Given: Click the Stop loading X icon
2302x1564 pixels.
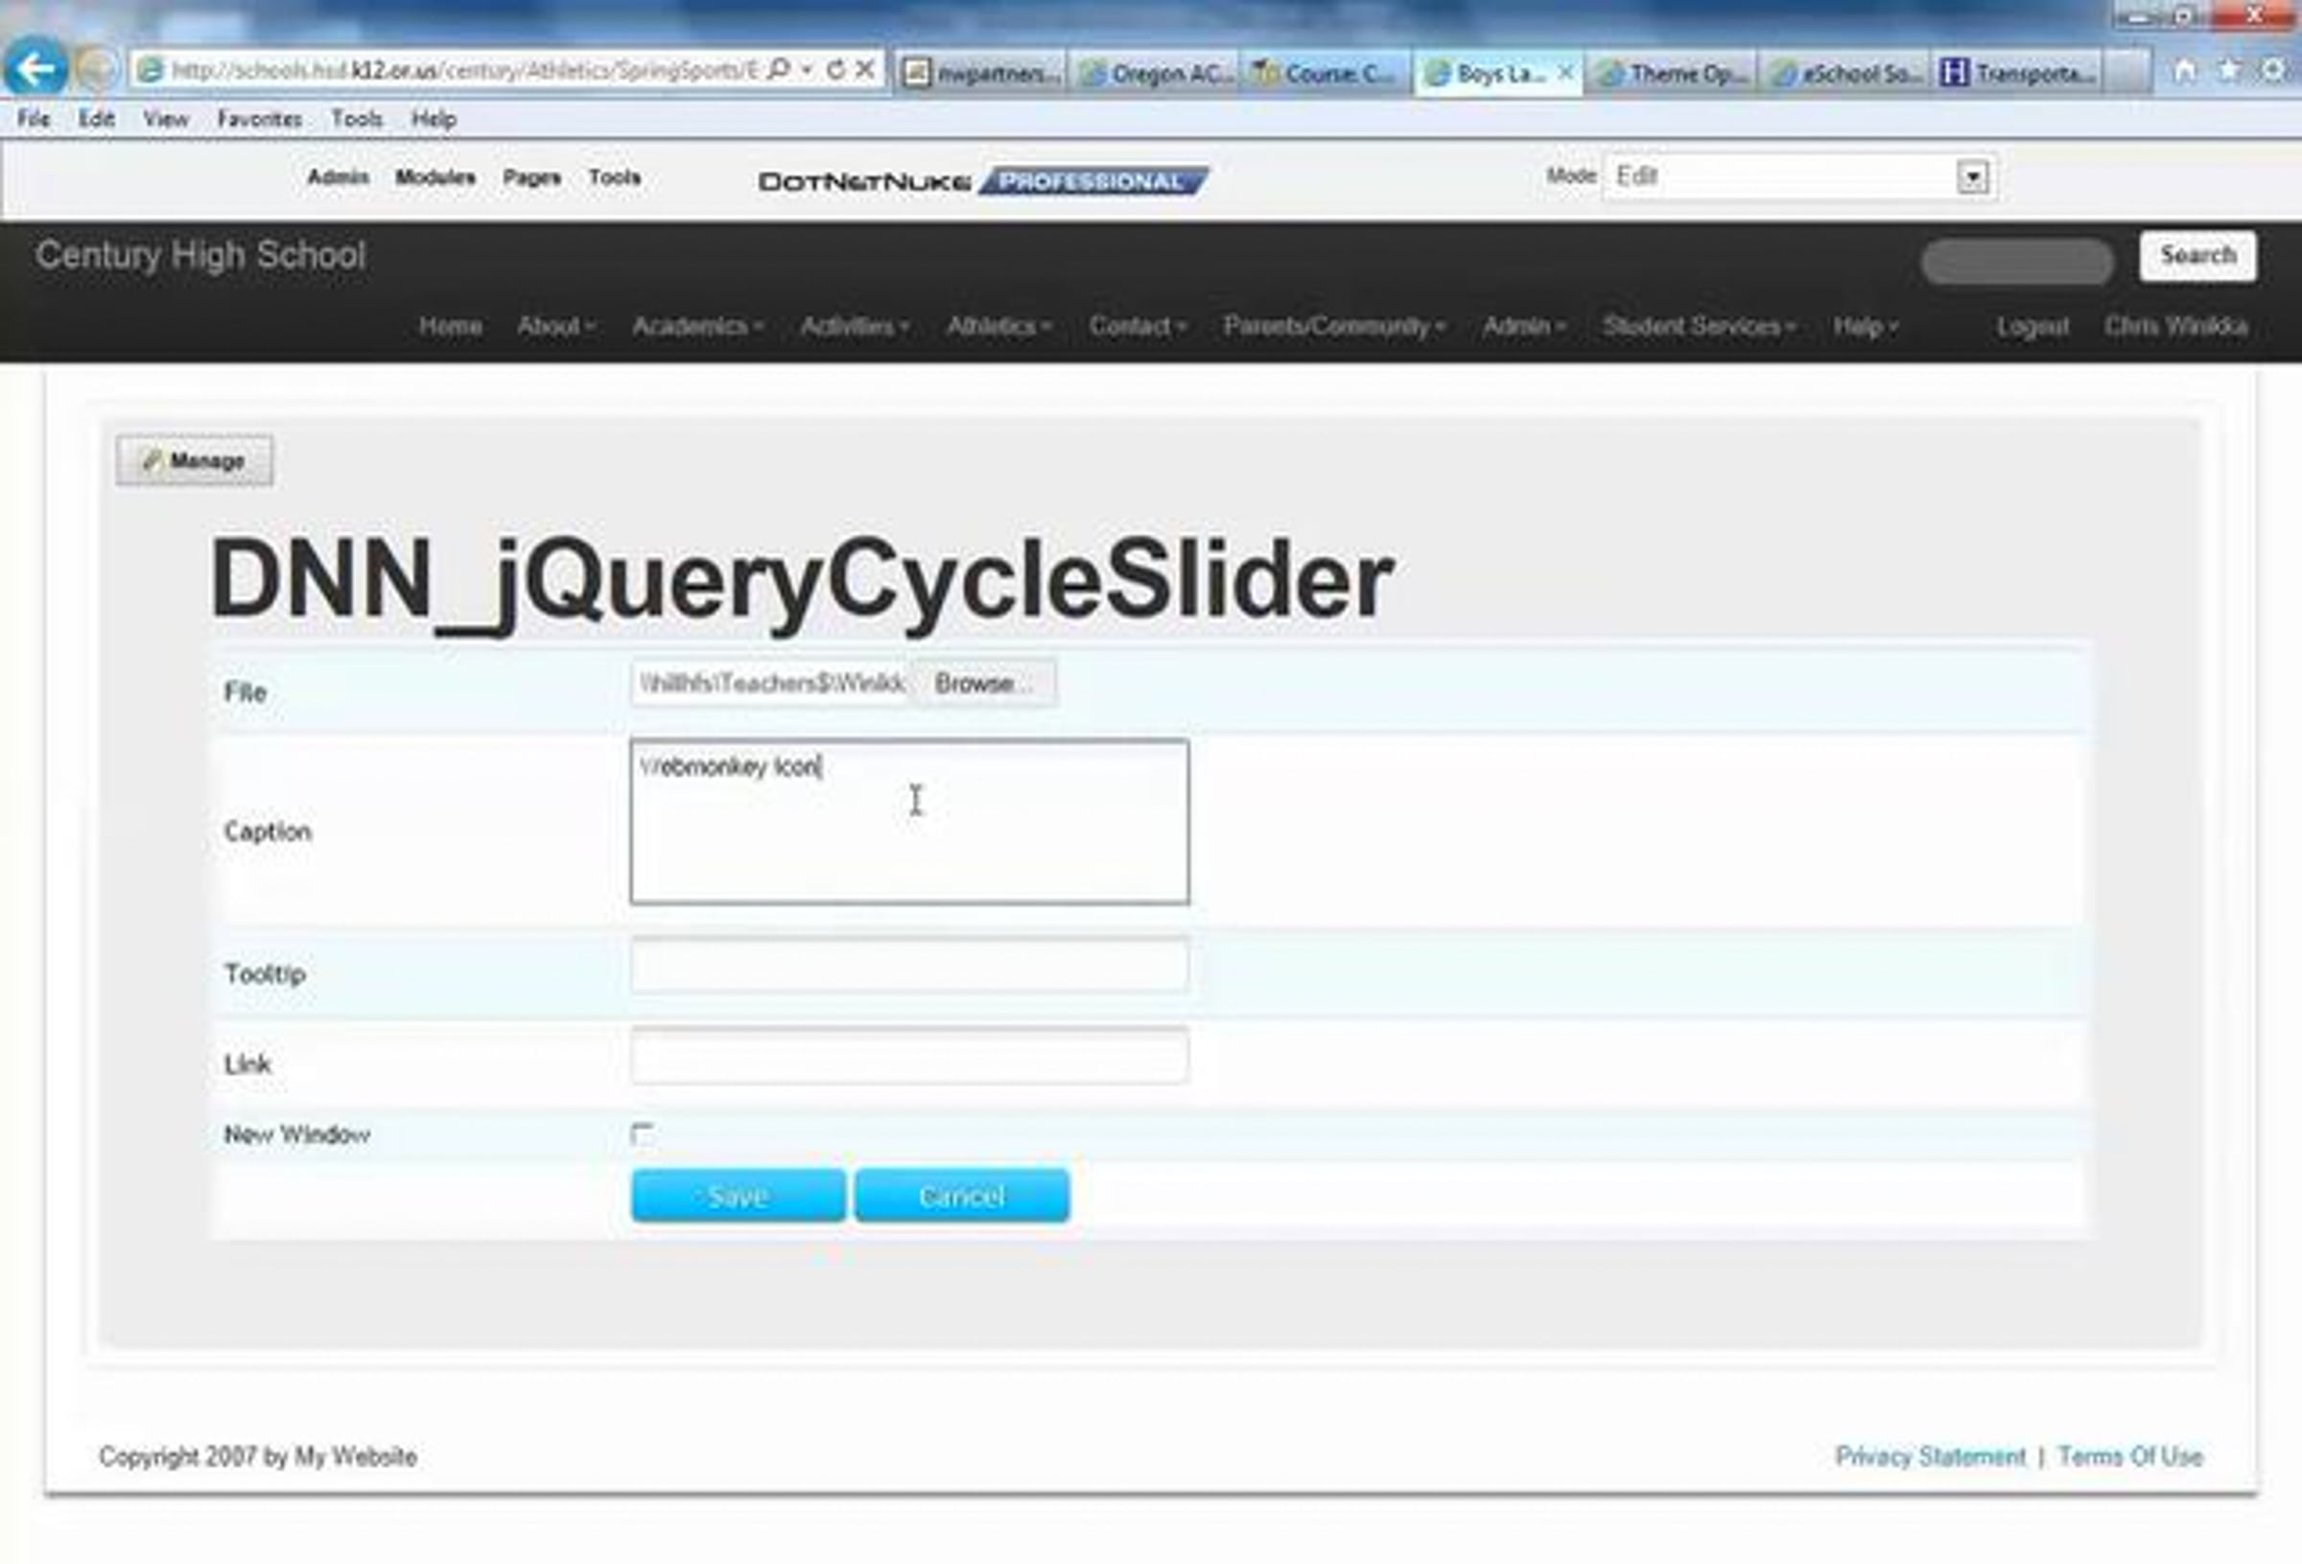Looking at the screenshot, I should [865, 69].
